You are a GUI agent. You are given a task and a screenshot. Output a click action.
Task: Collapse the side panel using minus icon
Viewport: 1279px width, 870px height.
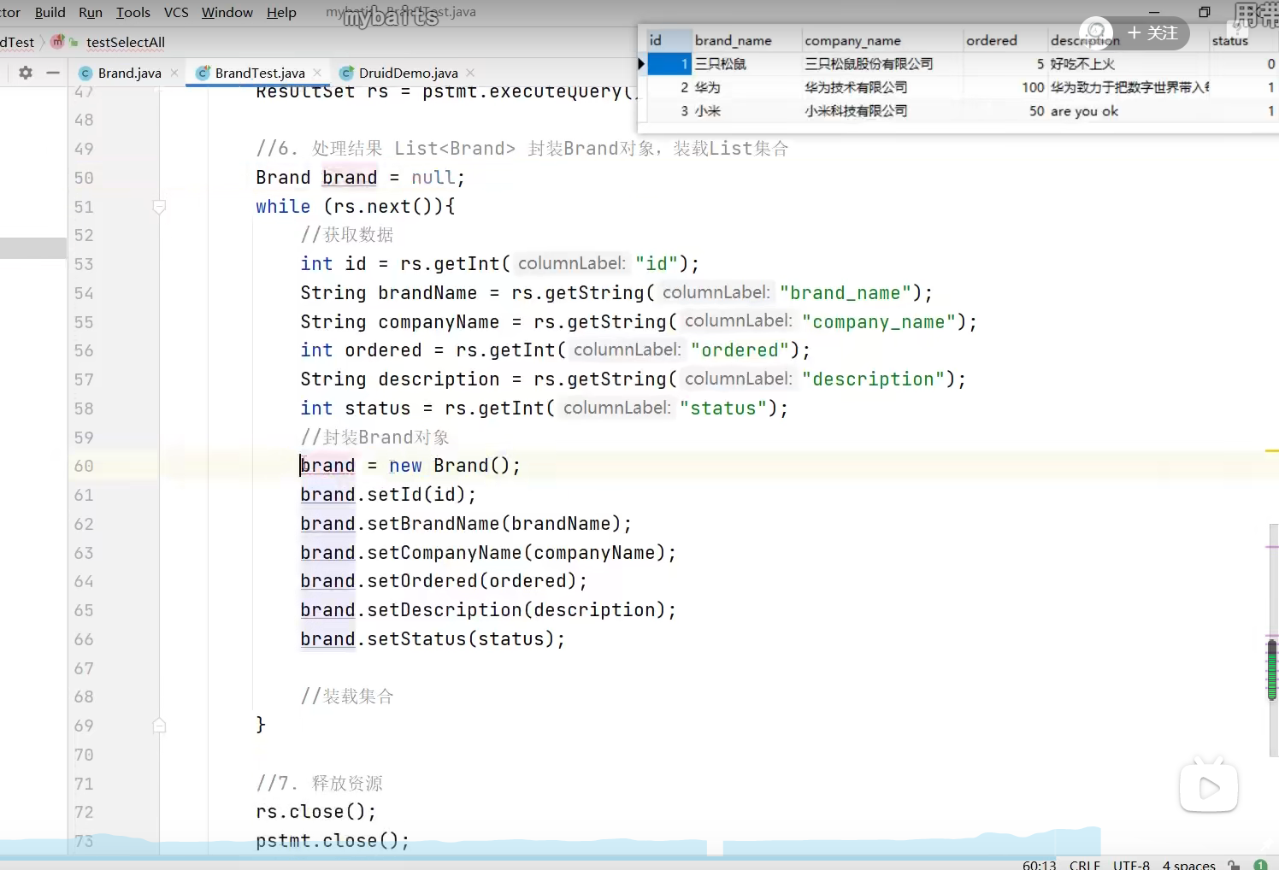(x=53, y=73)
